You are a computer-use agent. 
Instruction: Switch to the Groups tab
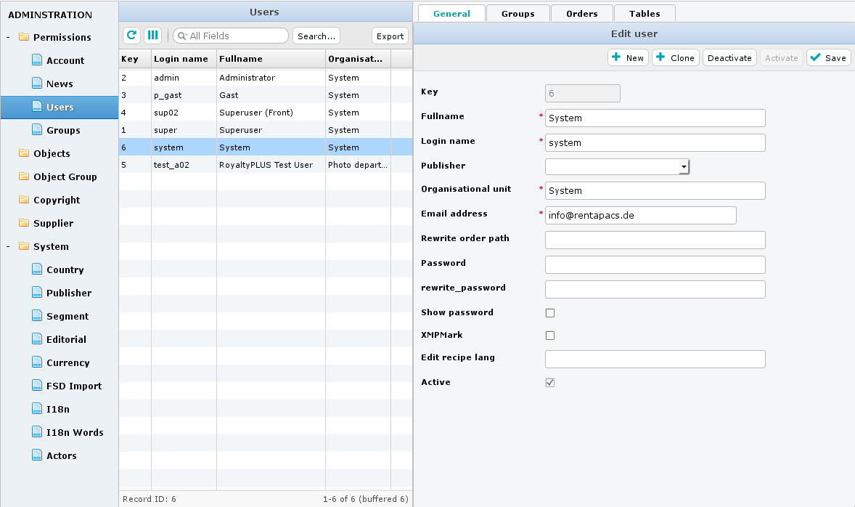tap(517, 13)
